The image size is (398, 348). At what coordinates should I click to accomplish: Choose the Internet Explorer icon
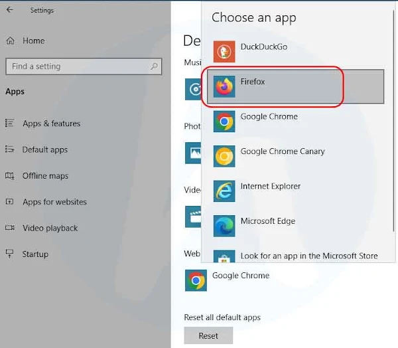224,191
